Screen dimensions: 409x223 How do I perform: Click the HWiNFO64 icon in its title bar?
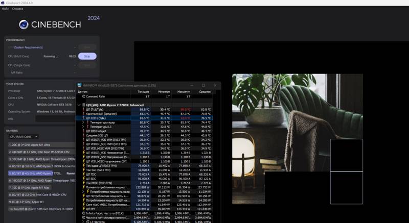(79, 85)
